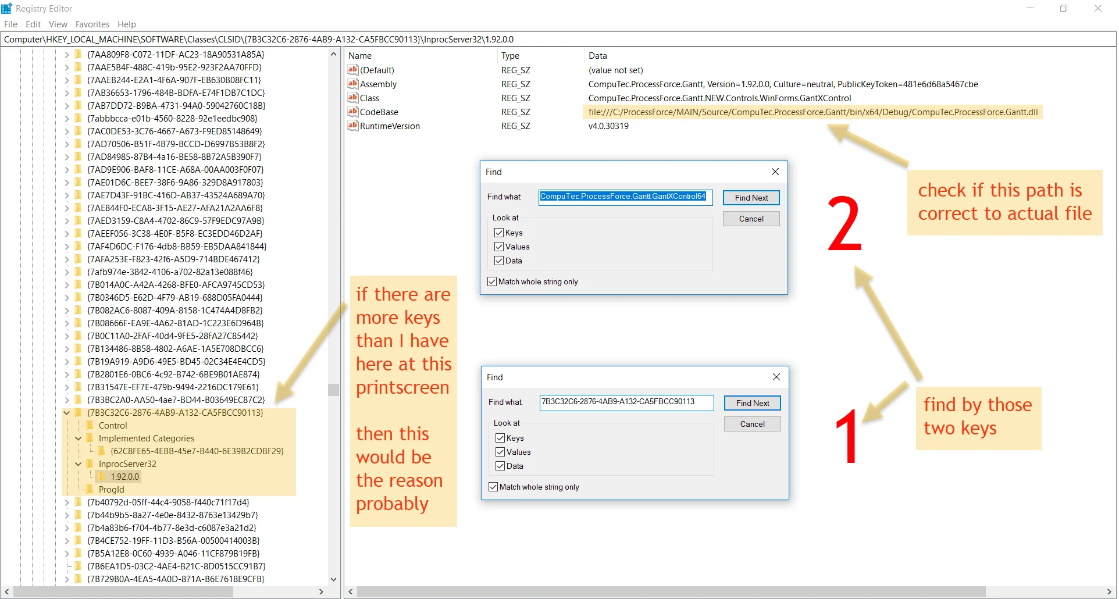Collapse the Implemented Categories node
The image size is (1119, 599).
coord(79,438)
